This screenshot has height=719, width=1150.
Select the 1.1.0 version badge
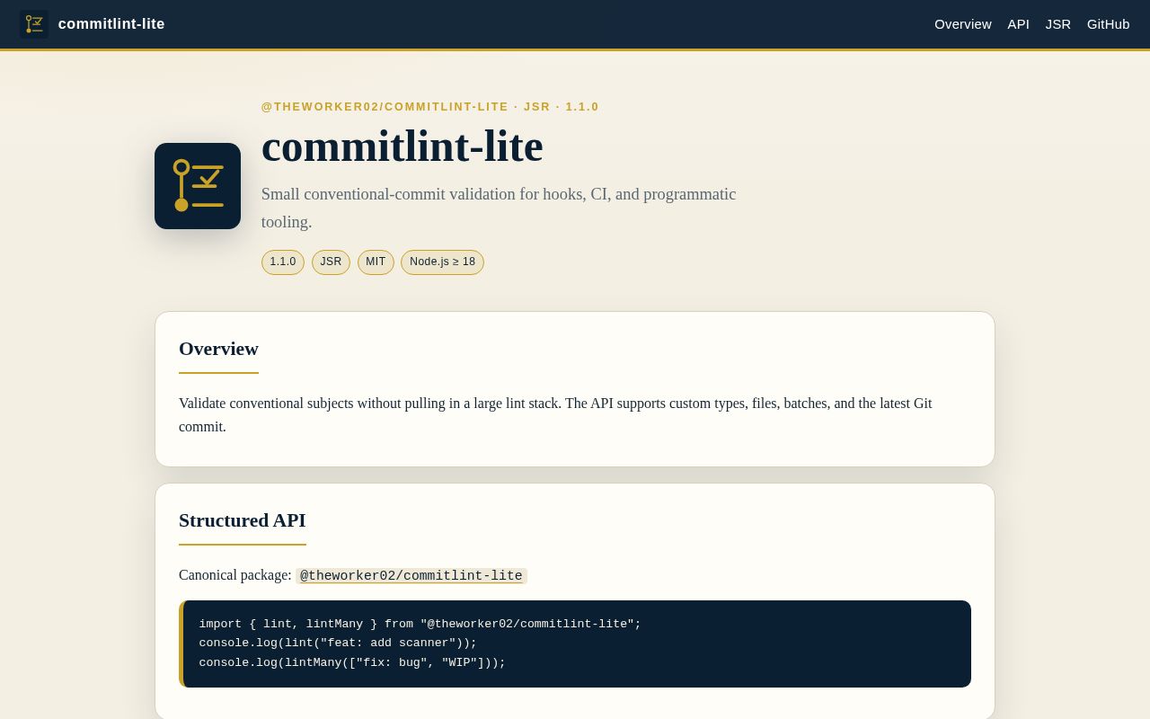coord(283,262)
